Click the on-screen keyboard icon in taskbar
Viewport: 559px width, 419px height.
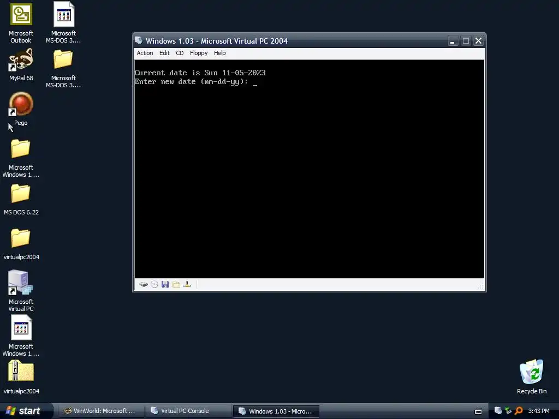click(478, 411)
